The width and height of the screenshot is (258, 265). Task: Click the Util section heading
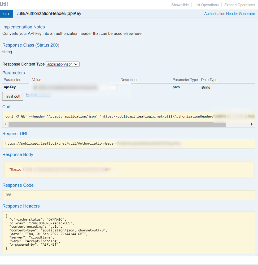(x=4, y=4)
